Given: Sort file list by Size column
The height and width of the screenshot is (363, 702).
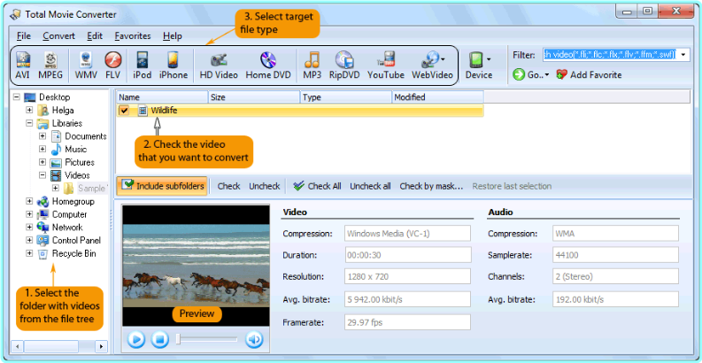Looking at the screenshot, I should coord(254,97).
